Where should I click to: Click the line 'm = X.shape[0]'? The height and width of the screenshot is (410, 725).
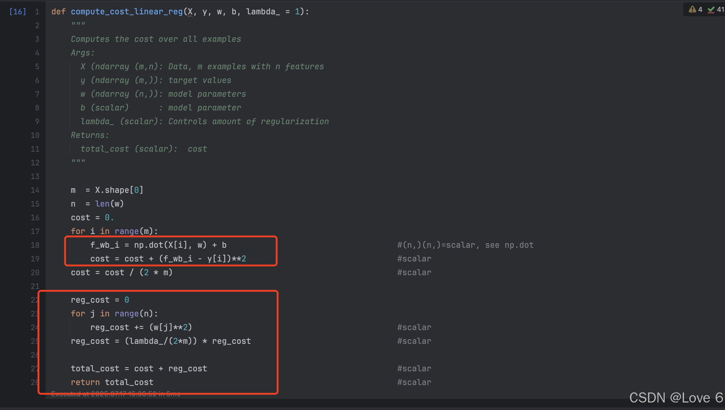[x=107, y=190]
